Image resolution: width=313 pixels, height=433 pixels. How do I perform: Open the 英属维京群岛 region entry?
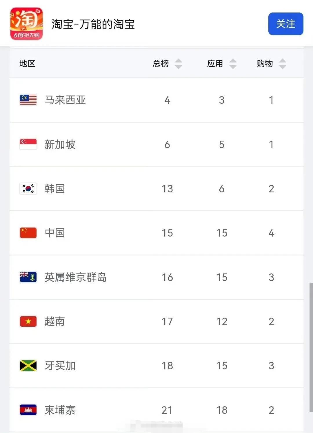tap(76, 277)
